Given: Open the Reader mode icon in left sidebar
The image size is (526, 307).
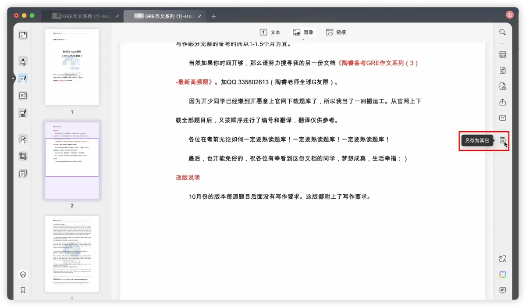Looking at the screenshot, I should (23, 35).
